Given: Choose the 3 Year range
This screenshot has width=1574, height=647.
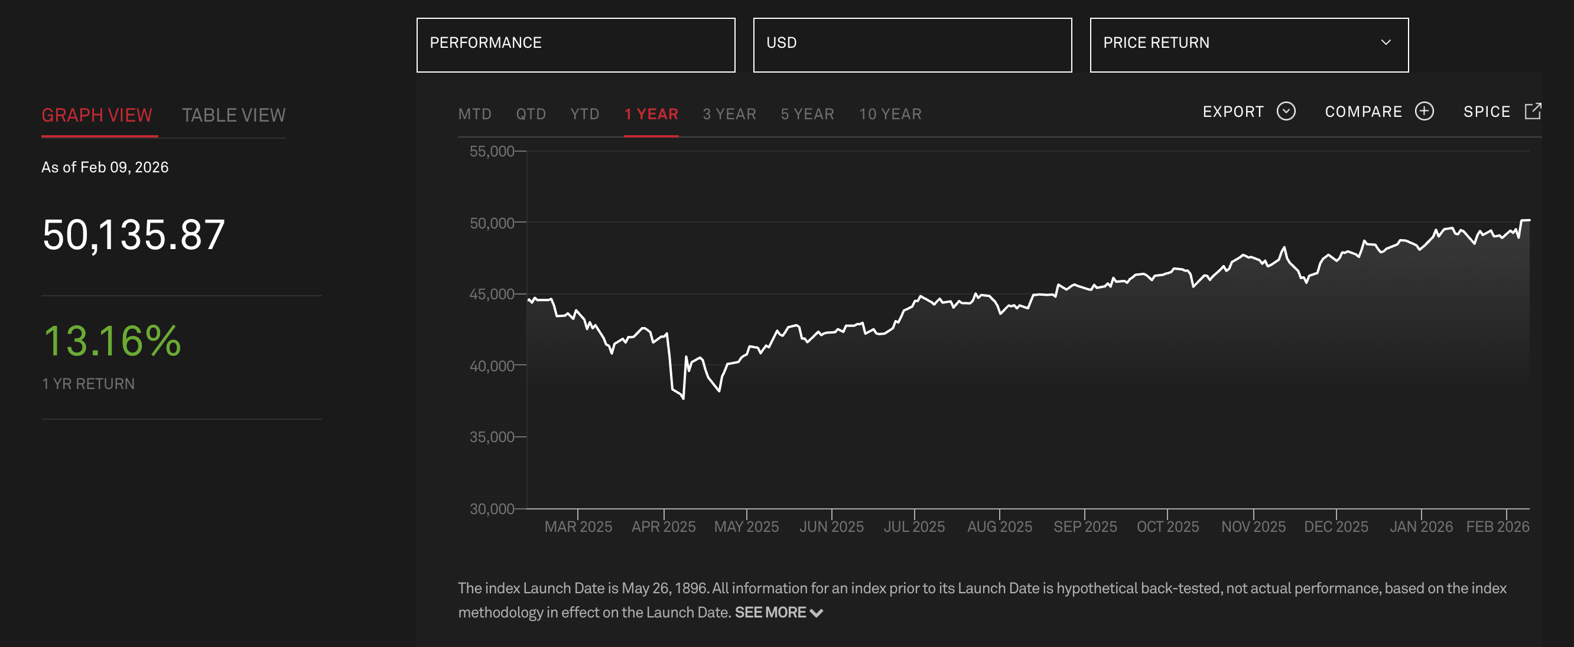Looking at the screenshot, I should (729, 114).
